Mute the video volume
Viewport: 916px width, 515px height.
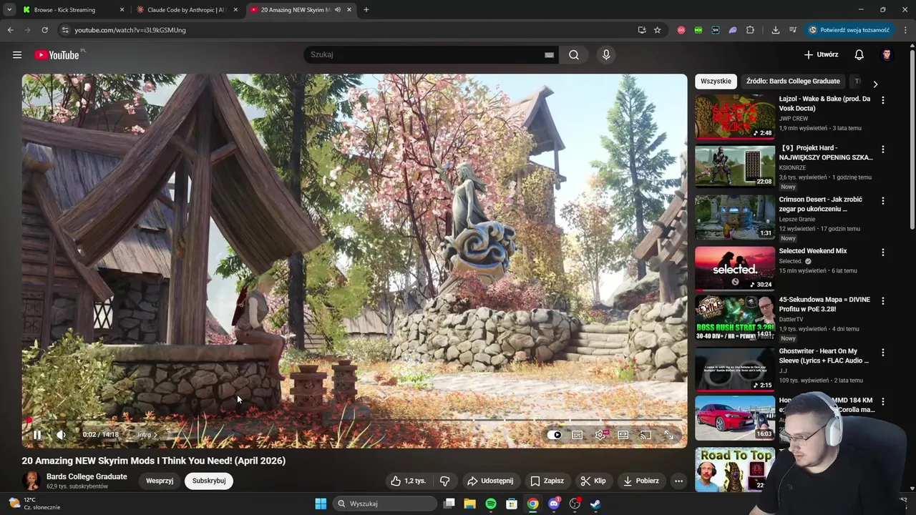[62, 435]
